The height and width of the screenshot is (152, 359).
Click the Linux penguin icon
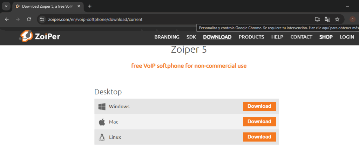[102, 137]
